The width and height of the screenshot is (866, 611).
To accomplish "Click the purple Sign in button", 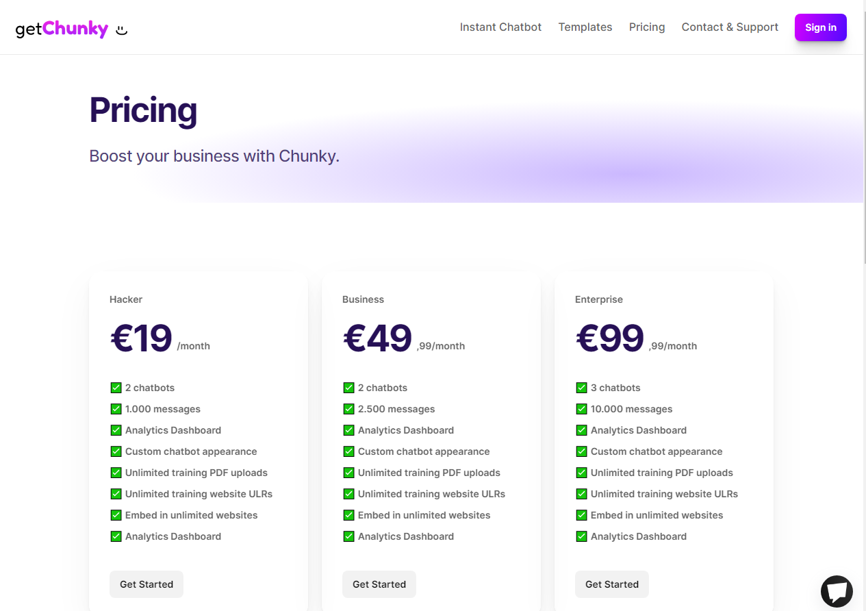I will coord(821,27).
